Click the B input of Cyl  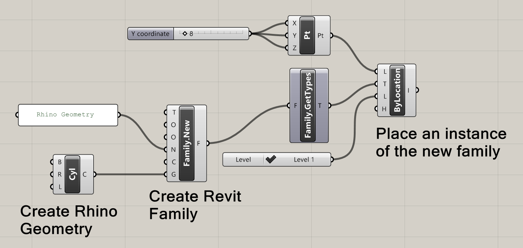tap(60, 162)
